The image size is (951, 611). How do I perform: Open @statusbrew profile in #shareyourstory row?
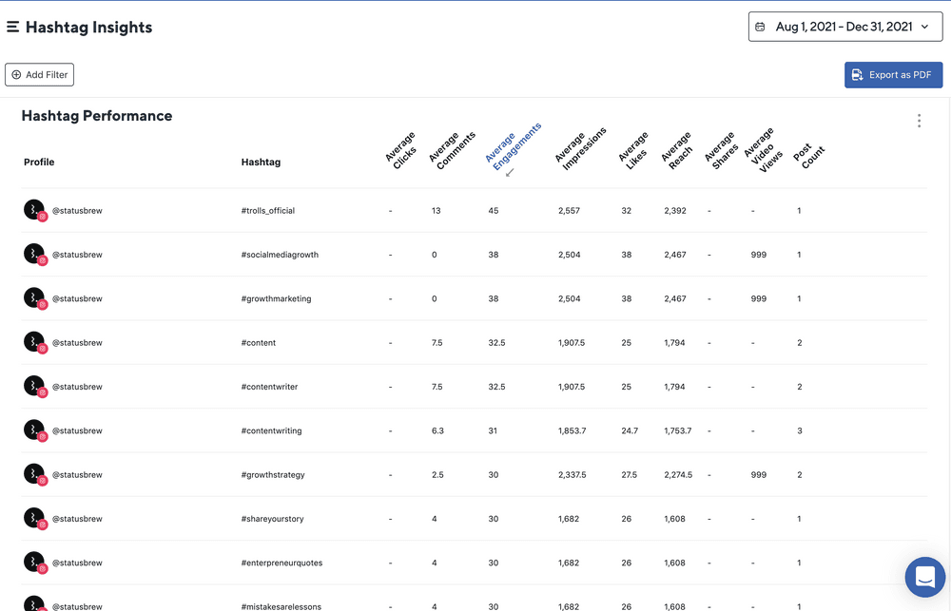(x=76, y=519)
